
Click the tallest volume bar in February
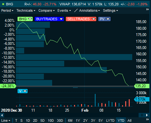tap(95, 100)
